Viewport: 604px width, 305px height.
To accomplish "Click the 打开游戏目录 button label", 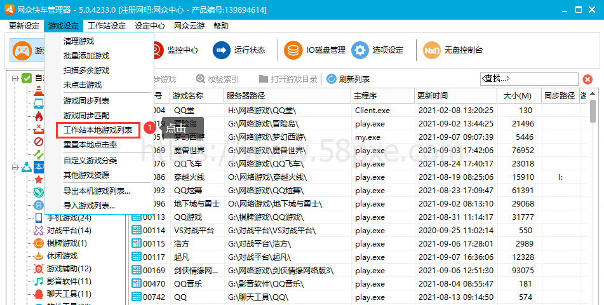I will 293,79.
